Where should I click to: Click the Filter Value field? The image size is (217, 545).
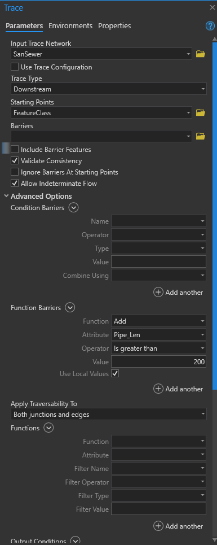(158, 509)
